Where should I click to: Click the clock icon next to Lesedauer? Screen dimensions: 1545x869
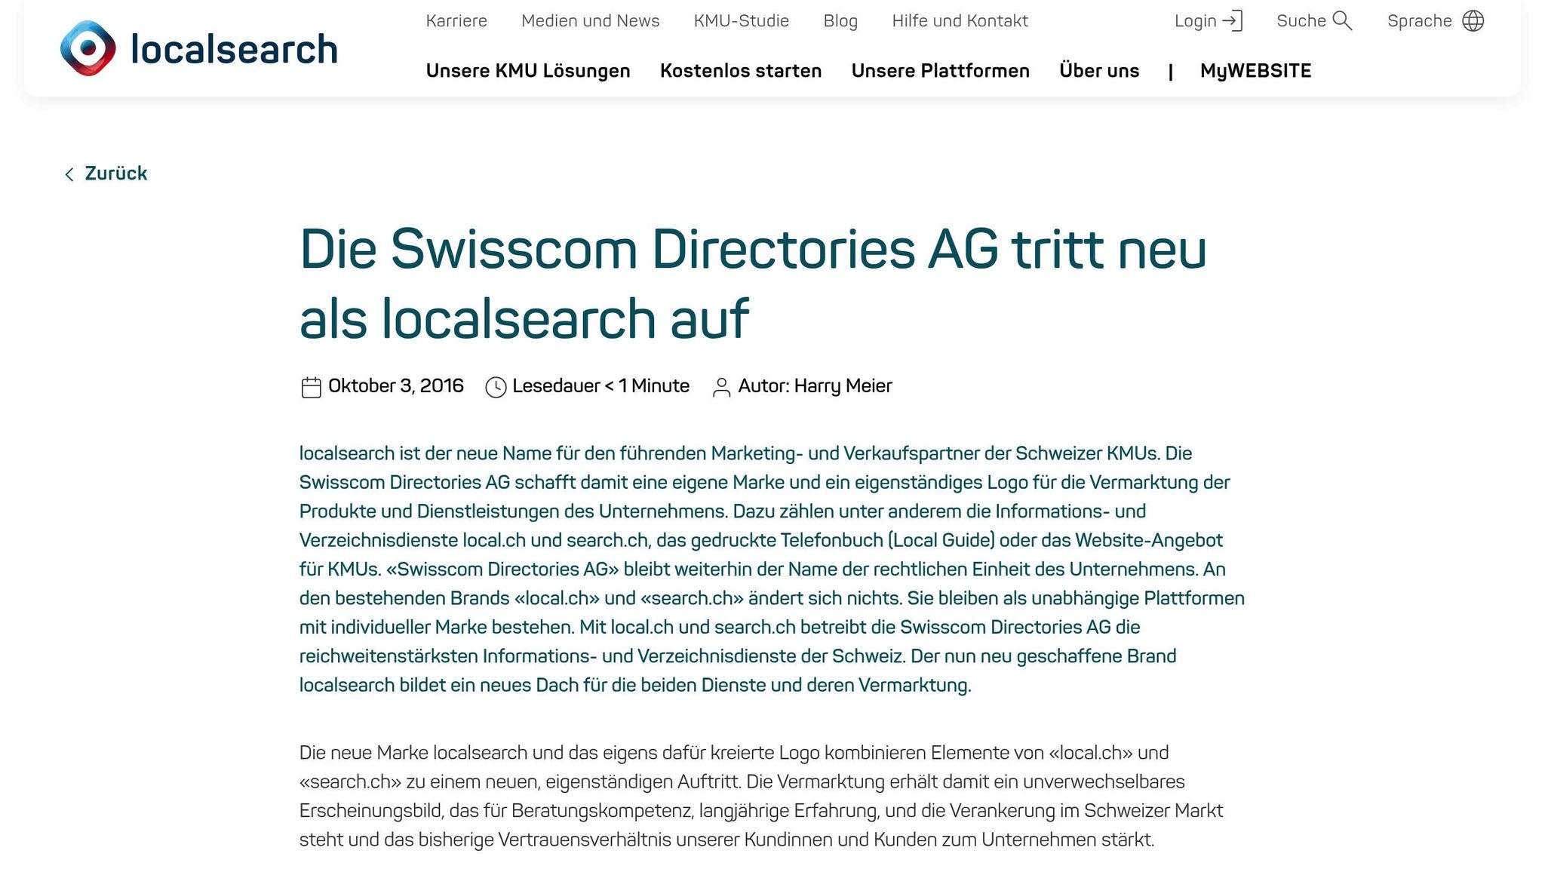pyautogui.click(x=497, y=385)
